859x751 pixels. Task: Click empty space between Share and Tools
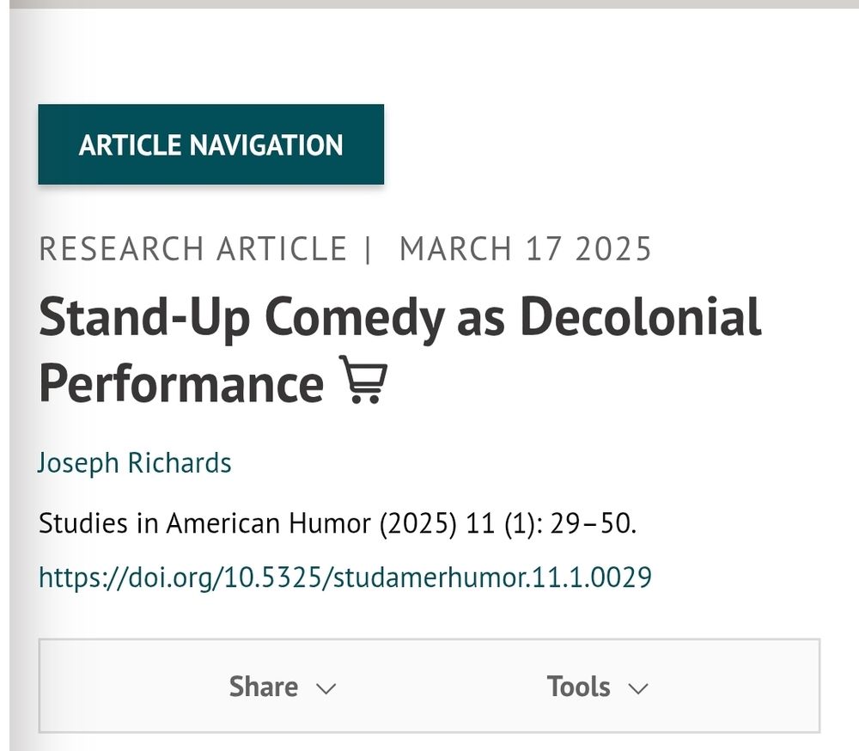click(x=441, y=687)
